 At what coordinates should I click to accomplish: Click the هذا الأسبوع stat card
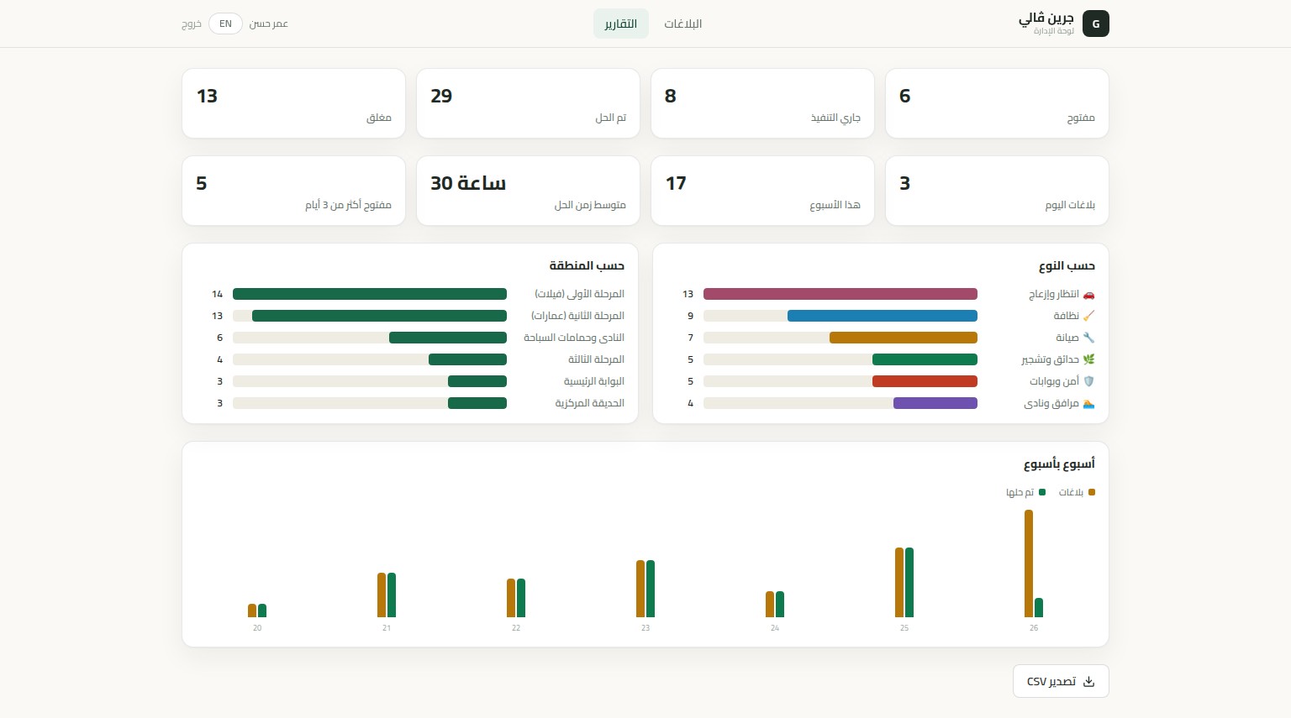pyautogui.click(x=762, y=191)
